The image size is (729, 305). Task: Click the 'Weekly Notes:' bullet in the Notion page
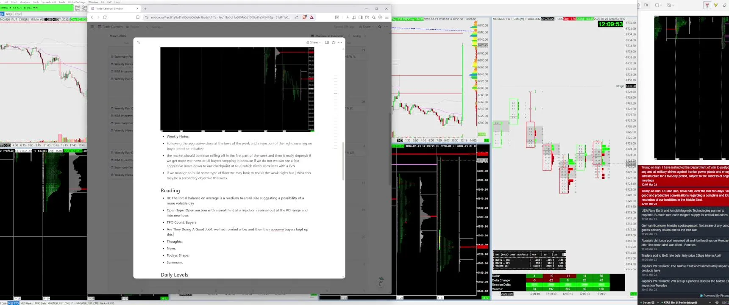coord(178,136)
